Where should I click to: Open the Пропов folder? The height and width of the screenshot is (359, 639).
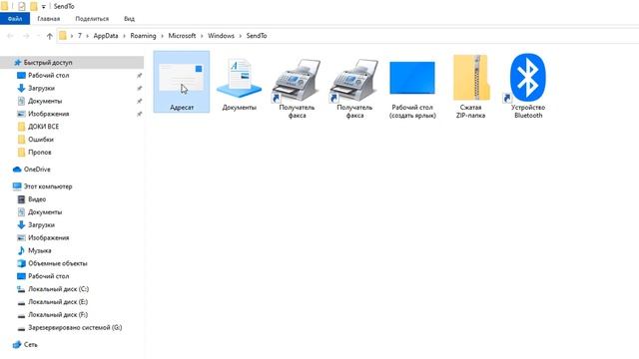(40, 153)
